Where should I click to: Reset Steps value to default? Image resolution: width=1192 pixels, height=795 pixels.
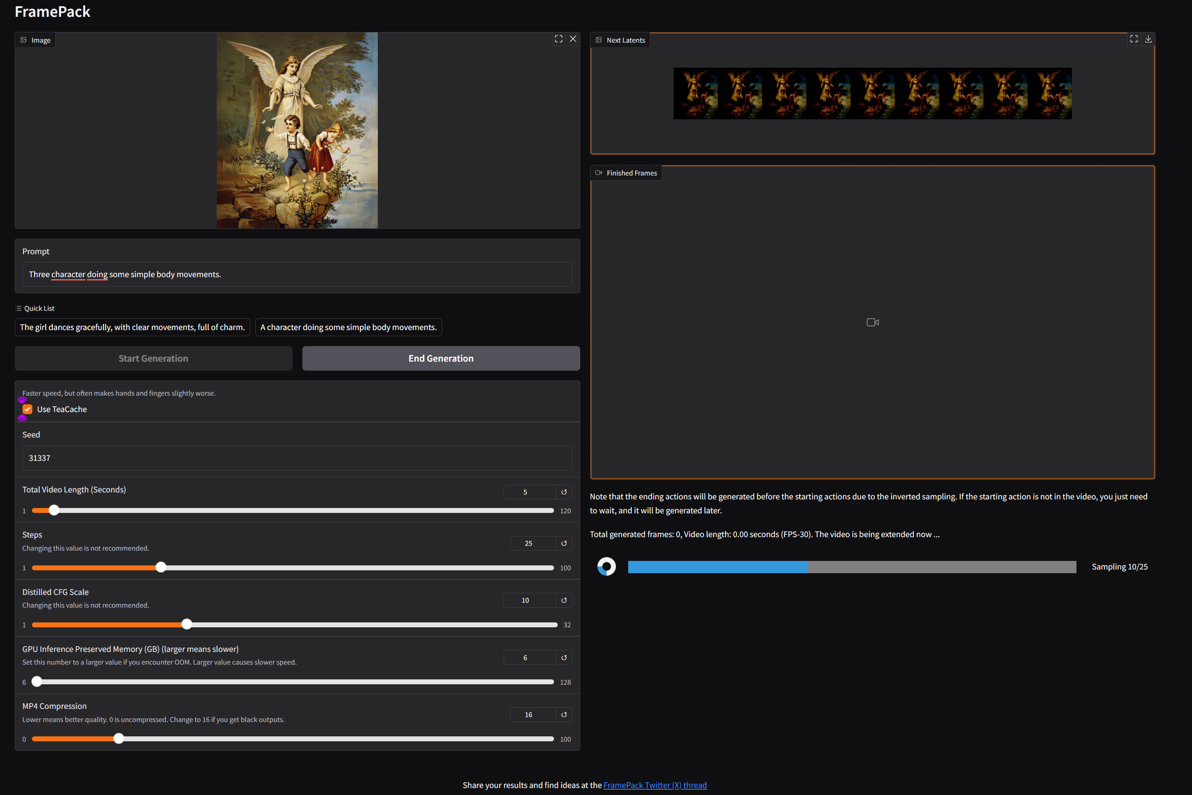564,543
